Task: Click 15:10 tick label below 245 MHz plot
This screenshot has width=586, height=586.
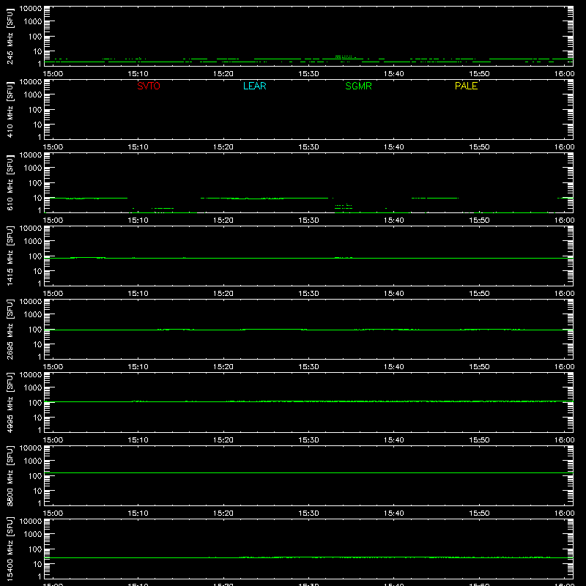Action: pos(138,74)
